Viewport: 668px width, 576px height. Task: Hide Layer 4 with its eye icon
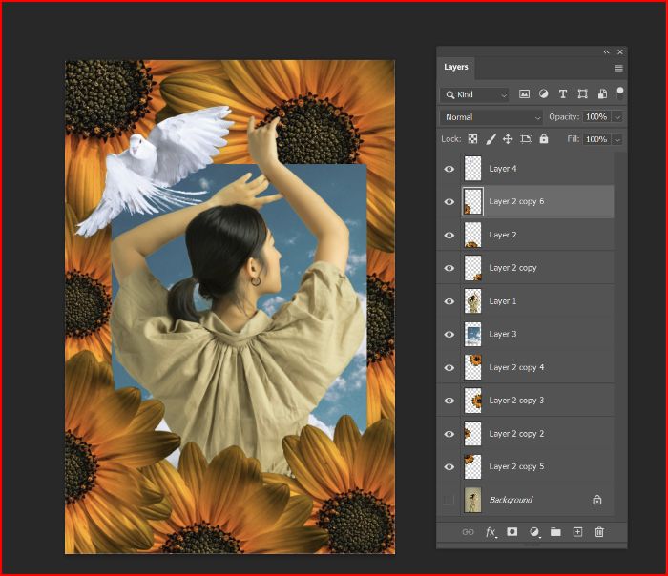coord(449,169)
